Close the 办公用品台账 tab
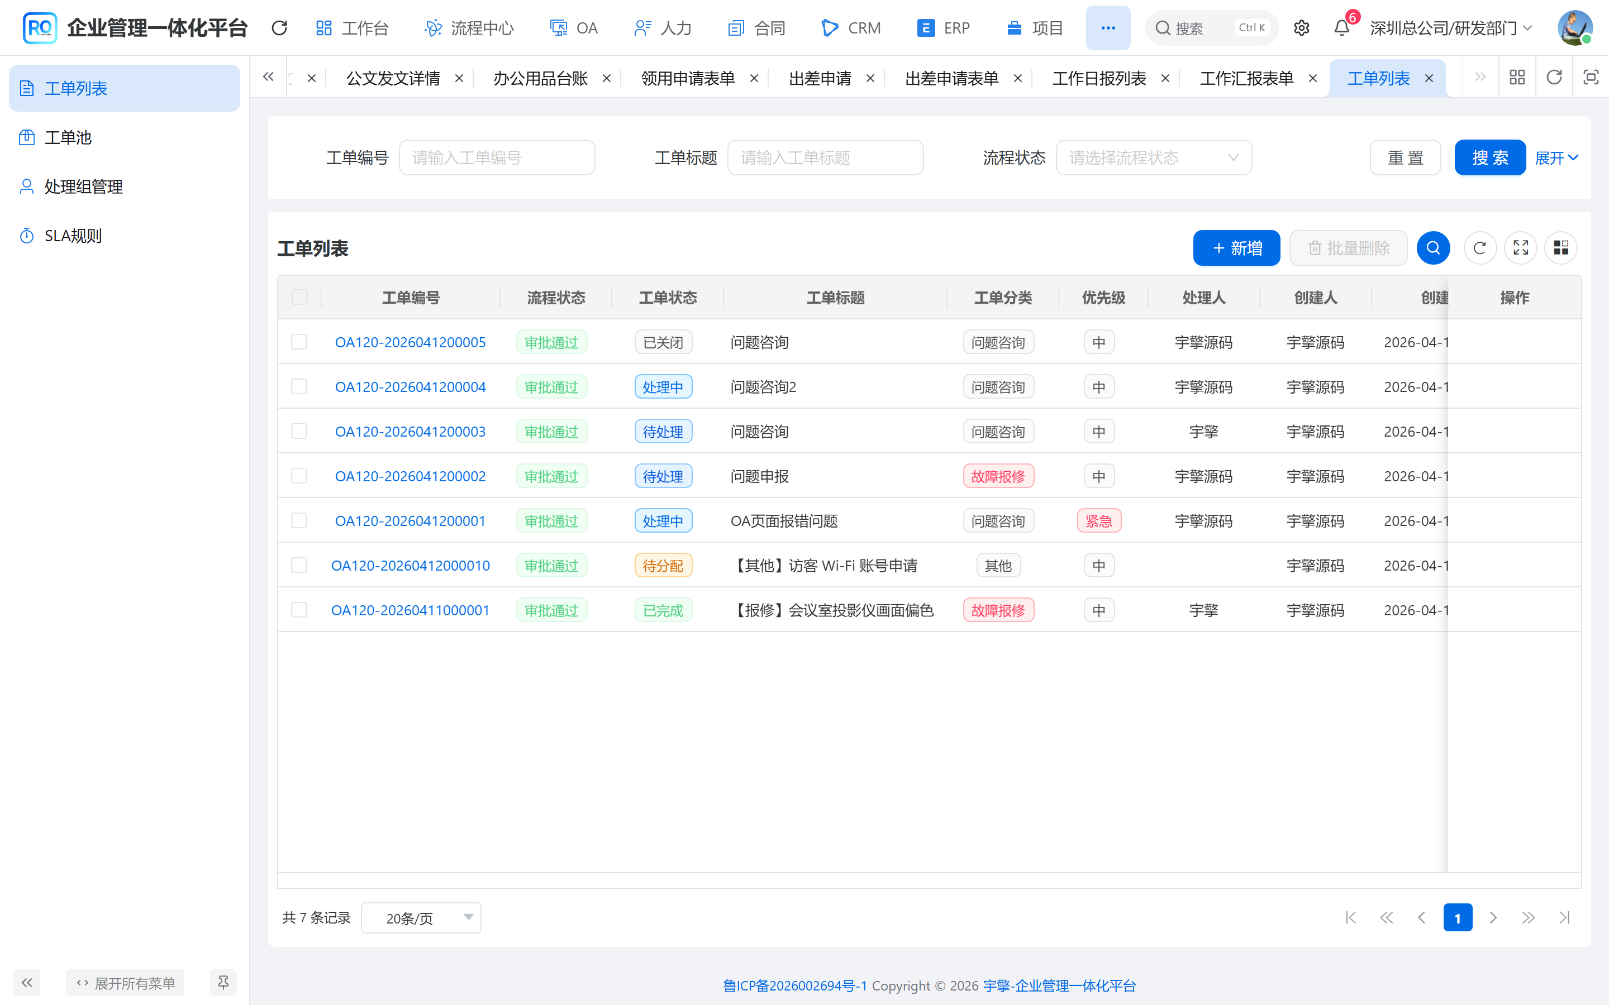1609x1005 pixels. [x=606, y=78]
